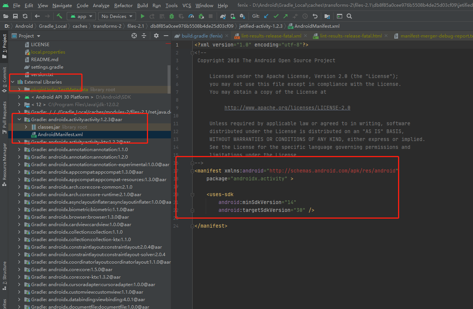Update project using Git blue arrow

pos(266,16)
